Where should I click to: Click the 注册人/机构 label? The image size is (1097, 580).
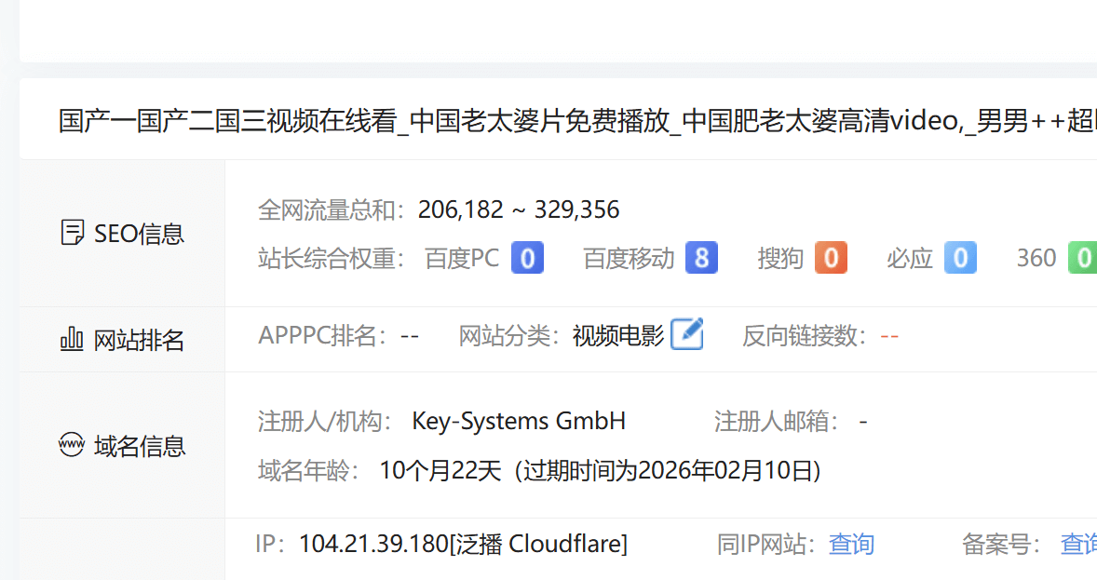click(x=325, y=421)
